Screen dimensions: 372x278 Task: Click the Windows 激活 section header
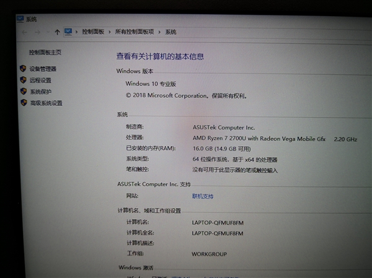[136, 267]
